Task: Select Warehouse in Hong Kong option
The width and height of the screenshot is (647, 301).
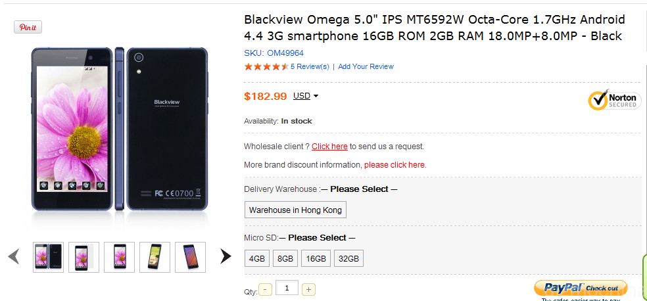Action: 295,210
